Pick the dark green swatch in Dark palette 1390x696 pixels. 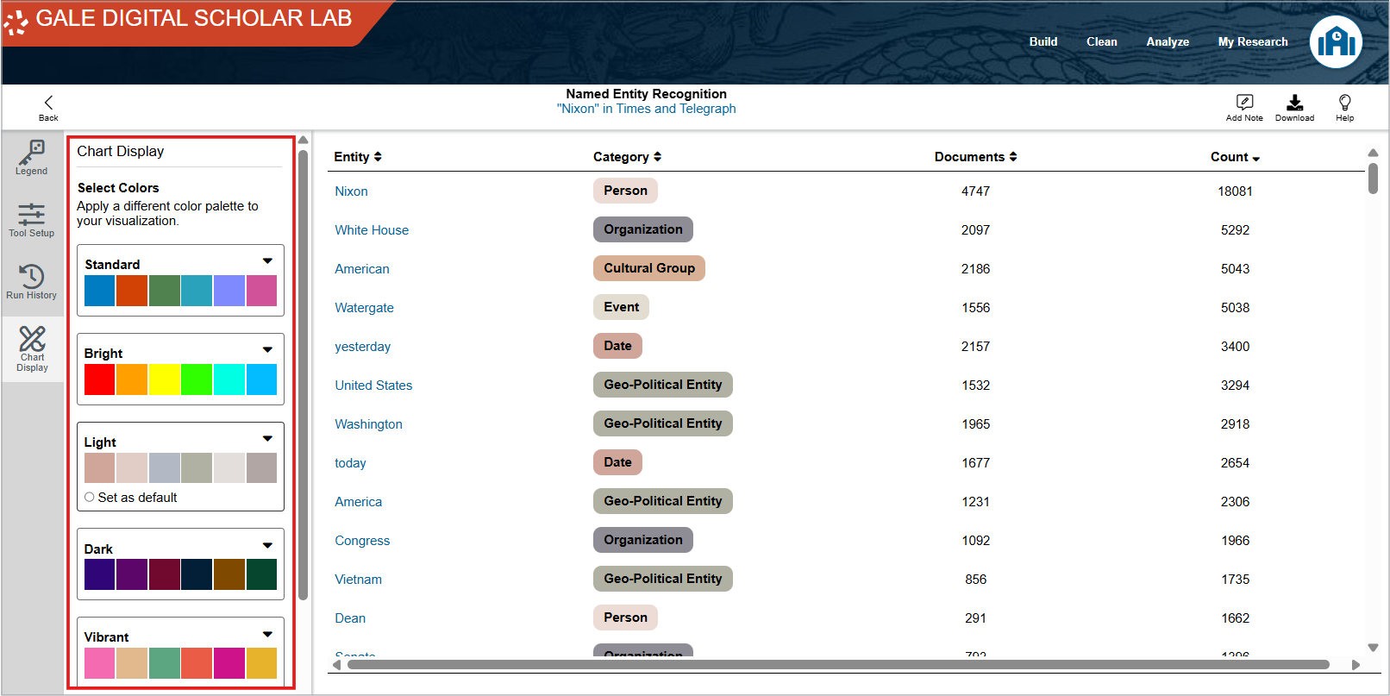(x=262, y=574)
